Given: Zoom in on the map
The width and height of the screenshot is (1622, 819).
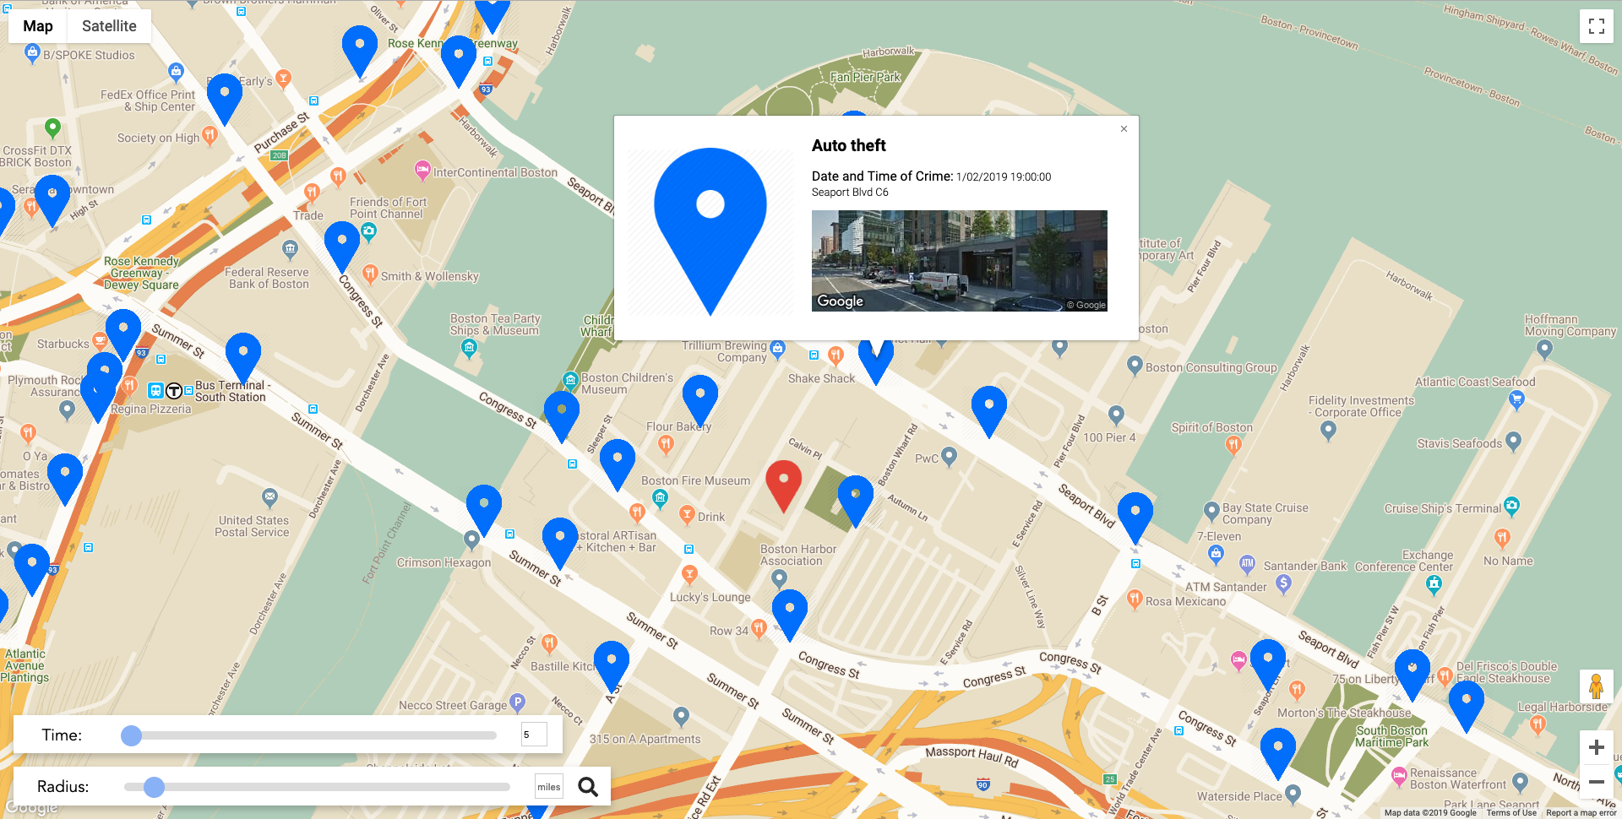Looking at the screenshot, I should pyautogui.click(x=1596, y=747).
